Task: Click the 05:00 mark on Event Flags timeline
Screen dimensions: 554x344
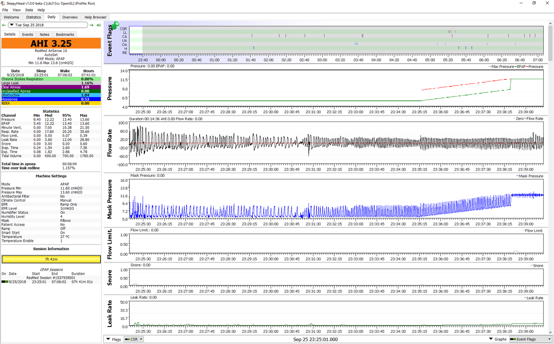Action: (x=430, y=60)
